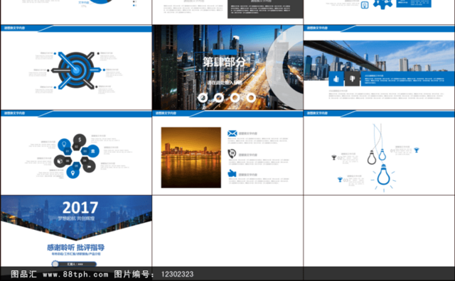Click the dark cube hexagon icon
The width and height of the screenshot is (455, 281).
tap(60, 161)
